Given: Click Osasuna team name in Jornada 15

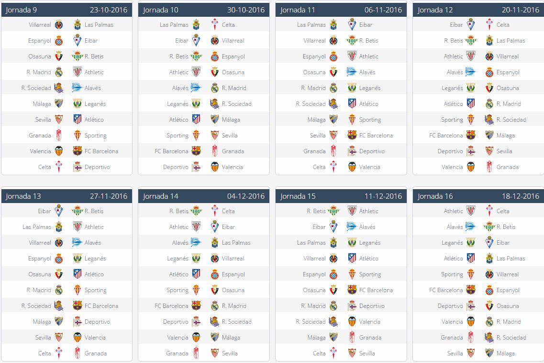Looking at the screenshot, I should [x=314, y=290].
